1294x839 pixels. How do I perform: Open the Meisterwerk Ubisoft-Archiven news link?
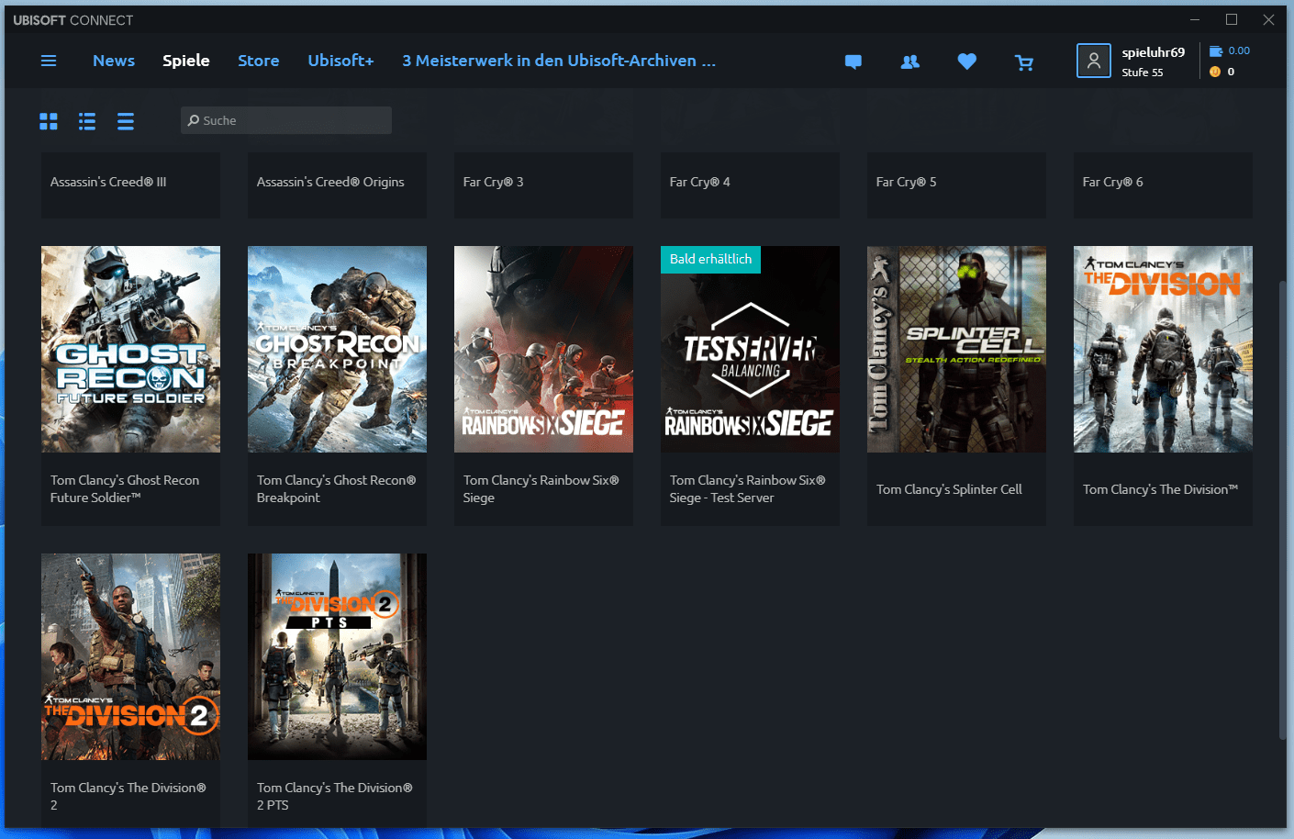(x=559, y=61)
